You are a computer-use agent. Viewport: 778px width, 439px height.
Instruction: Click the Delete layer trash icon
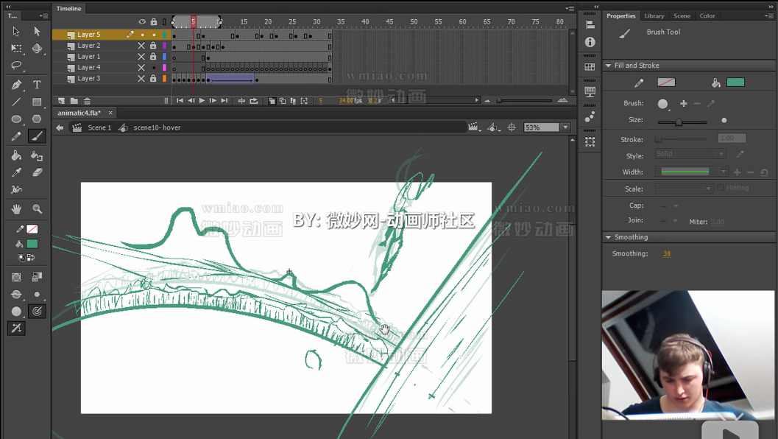(x=87, y=101)
